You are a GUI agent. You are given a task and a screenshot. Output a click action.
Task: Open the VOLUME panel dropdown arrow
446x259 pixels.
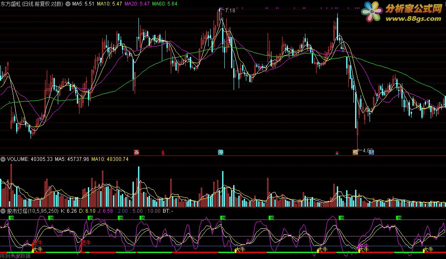3,159
